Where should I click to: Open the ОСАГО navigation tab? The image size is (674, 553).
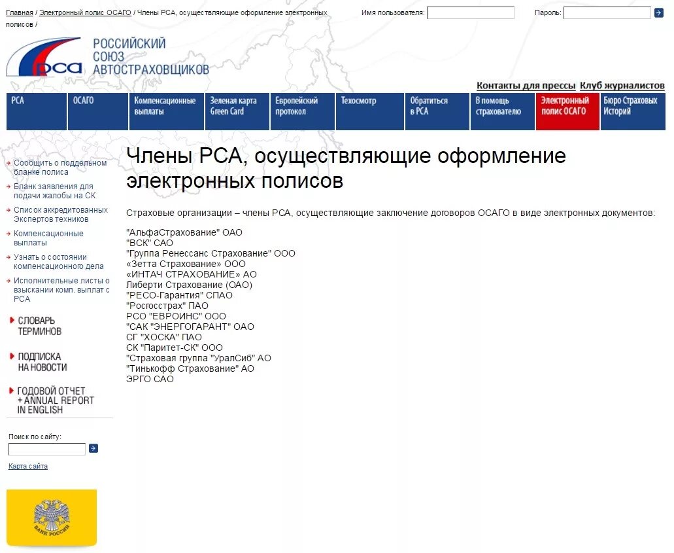(98, 111)
